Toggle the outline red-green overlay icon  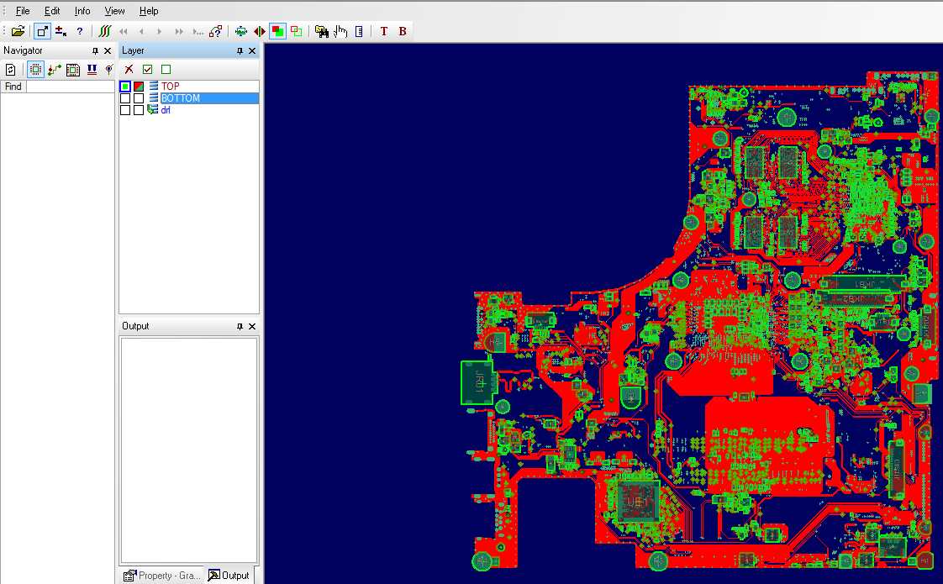[x=297, y=31]
